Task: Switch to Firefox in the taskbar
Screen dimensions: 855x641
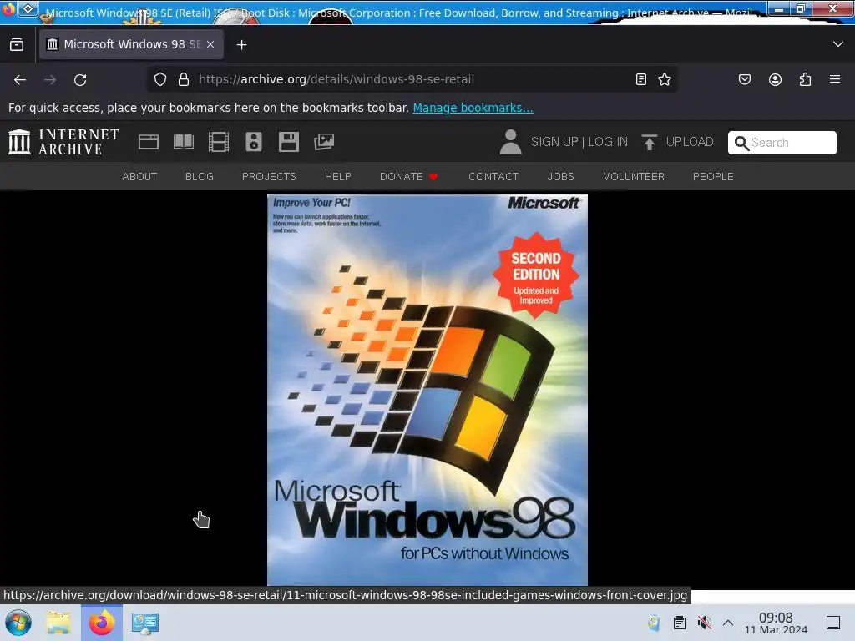Action: [x=102, y=623]
